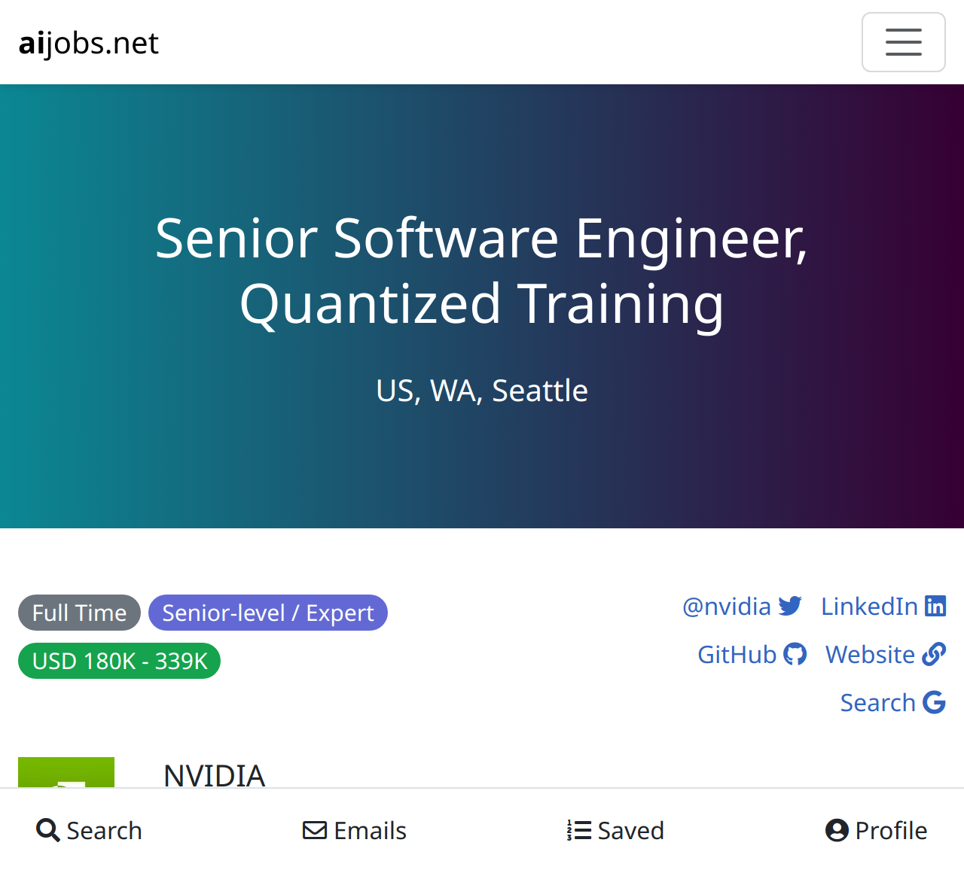The height and width of the screenshot is (873, 964).
Task: Open the Saved tab in bottom bar
Action: [615, 830]
